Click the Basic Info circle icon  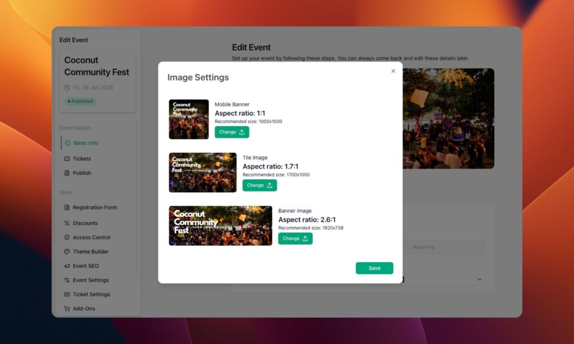[67, 143]
